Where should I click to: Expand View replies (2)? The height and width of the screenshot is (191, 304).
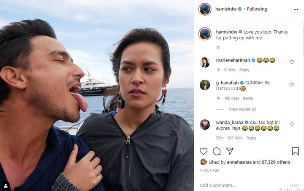243,109
